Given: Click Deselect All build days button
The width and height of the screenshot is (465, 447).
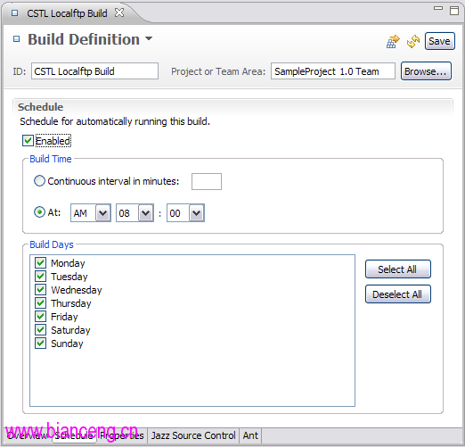Looking at the screenshot, I should pyautogui.click(x=397, y=294).
